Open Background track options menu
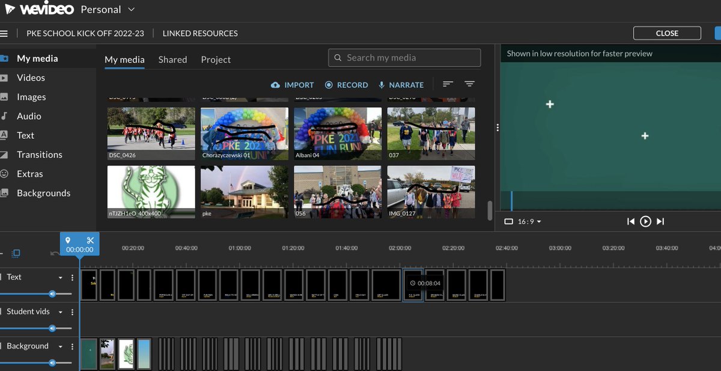Image resolution: width=721 pixels, height=371 pixels. [x=72, y=347]
